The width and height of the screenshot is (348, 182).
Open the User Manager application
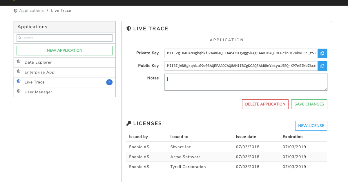coord(65,92)
